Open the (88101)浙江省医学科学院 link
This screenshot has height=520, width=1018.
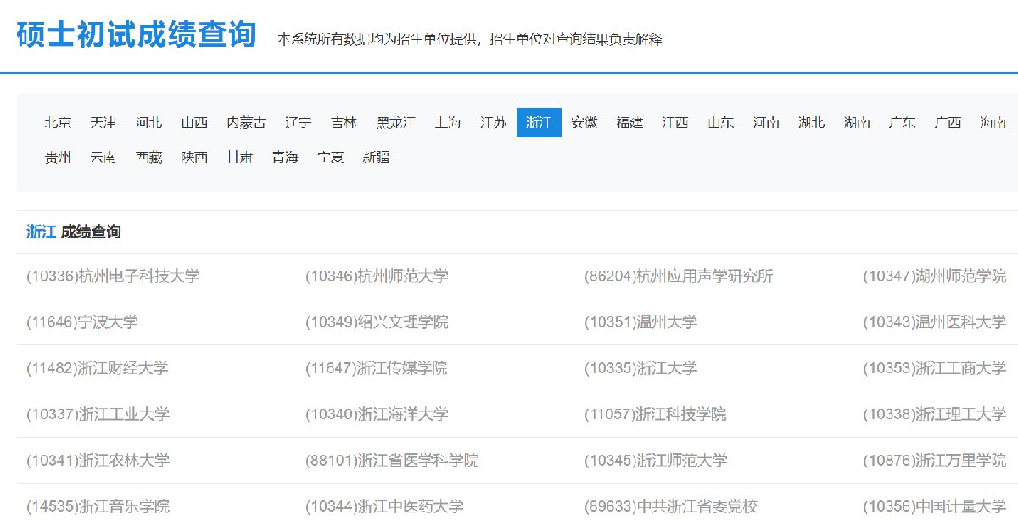click(392, 460)
